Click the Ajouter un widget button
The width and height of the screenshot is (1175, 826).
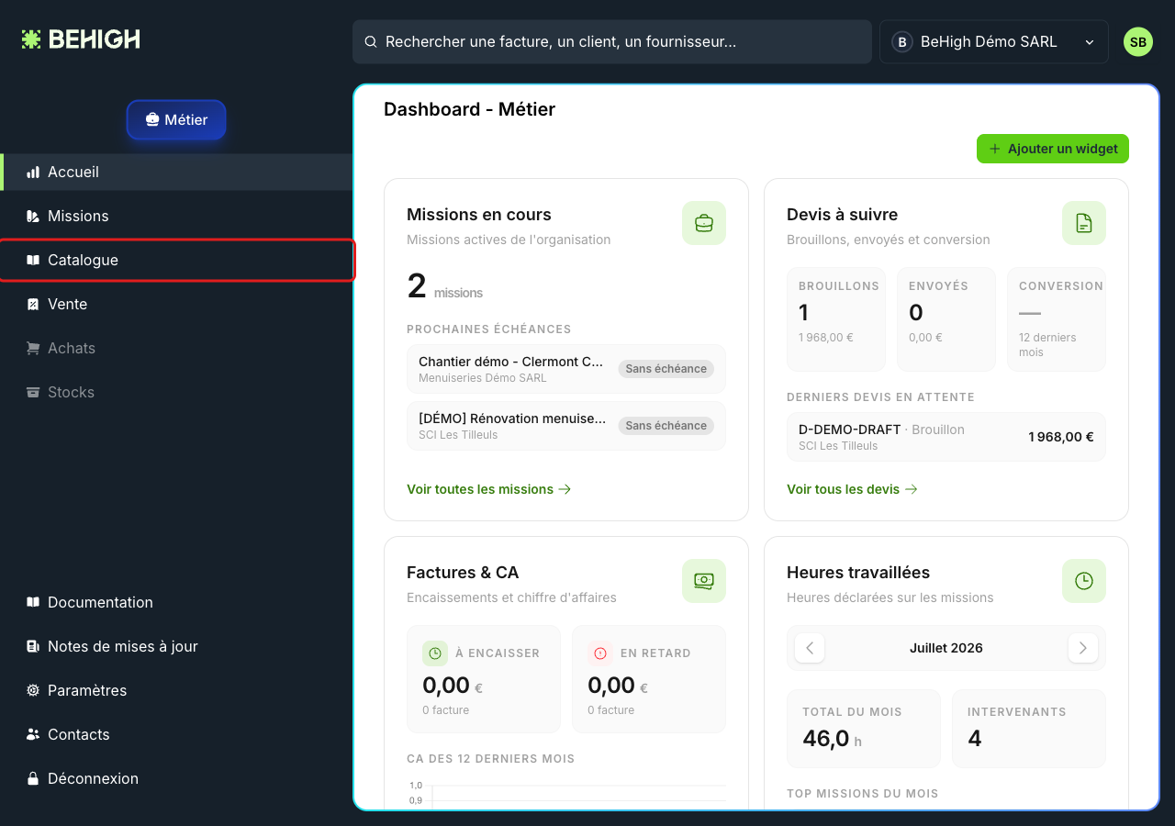tap(1053, 149)
